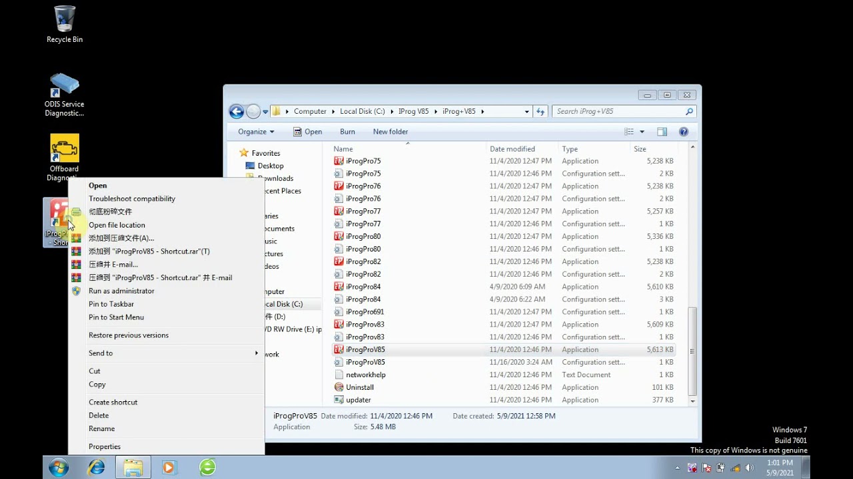Click the Burn toolbar button
The width and height of the screenshot is (853, 479).
(x=347, y=132)
